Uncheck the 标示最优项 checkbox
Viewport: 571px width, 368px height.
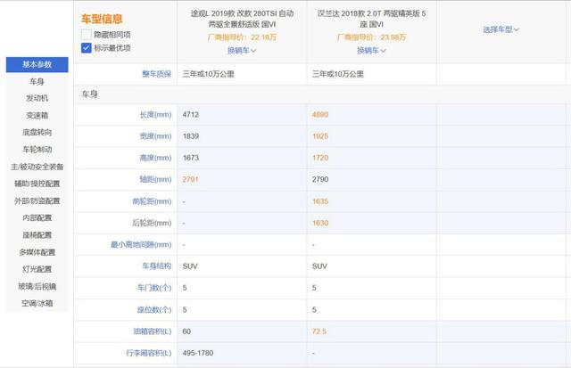[x=86, y=48]
